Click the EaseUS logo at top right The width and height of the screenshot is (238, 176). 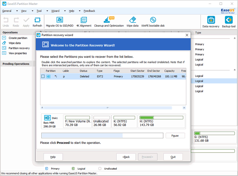point(228,11)
